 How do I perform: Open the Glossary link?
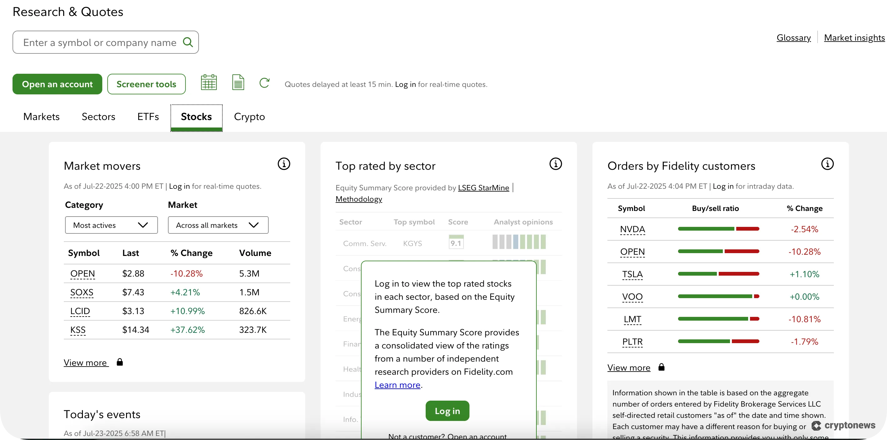point(793,38)
